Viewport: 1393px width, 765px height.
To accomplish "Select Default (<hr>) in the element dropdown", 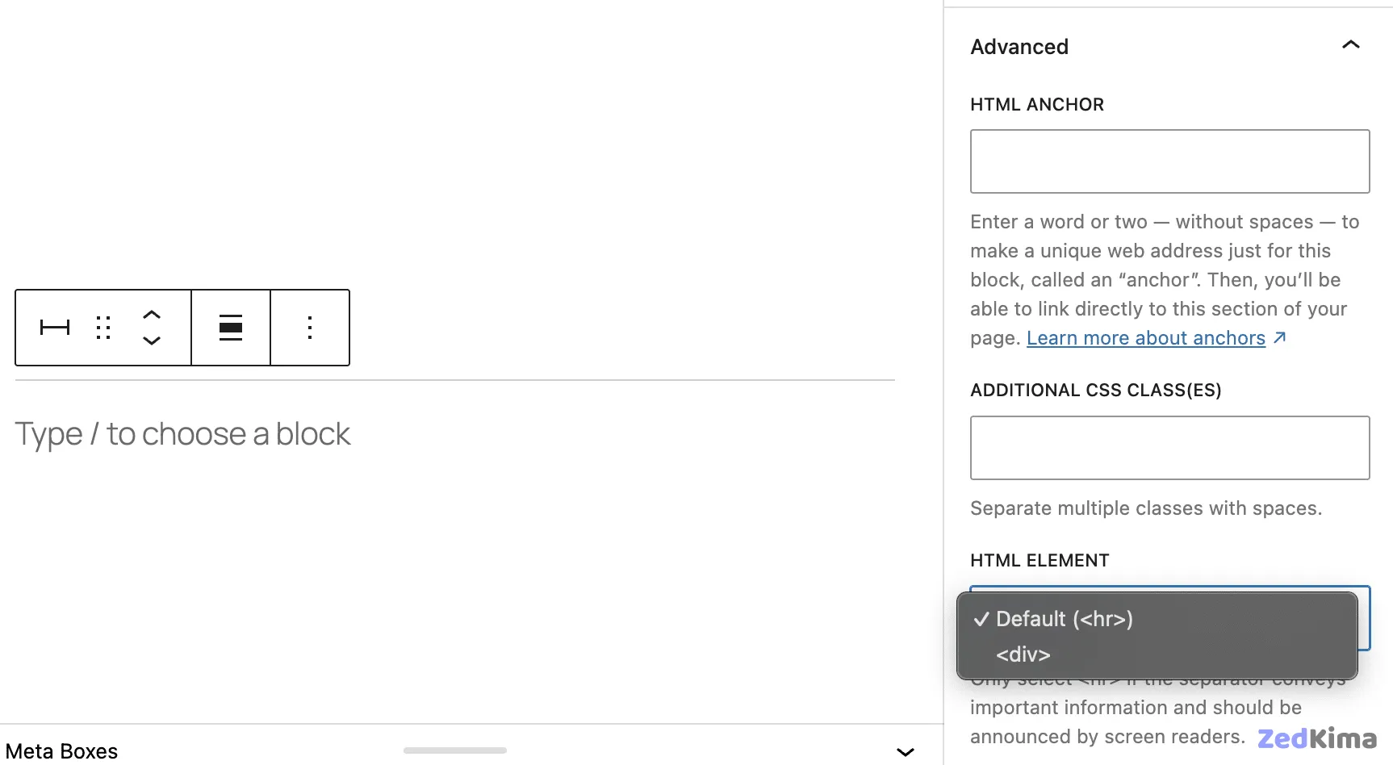I will point(1064,619).
